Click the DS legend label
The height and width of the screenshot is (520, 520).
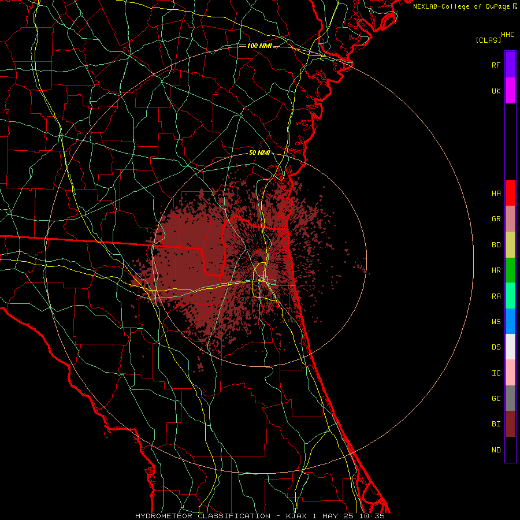coord(496,347)
